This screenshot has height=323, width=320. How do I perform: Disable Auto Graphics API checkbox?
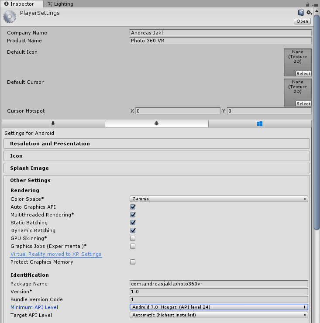133,207
